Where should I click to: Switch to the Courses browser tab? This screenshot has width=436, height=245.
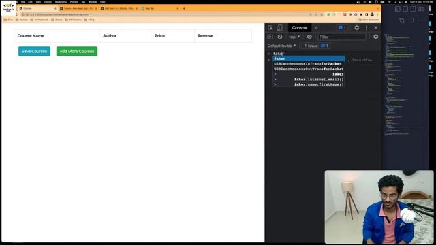(37, 9)
